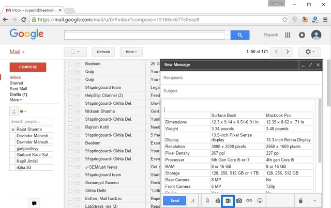
Task: Show older messages with the right arrow
Action: click(x=288, y=52)
